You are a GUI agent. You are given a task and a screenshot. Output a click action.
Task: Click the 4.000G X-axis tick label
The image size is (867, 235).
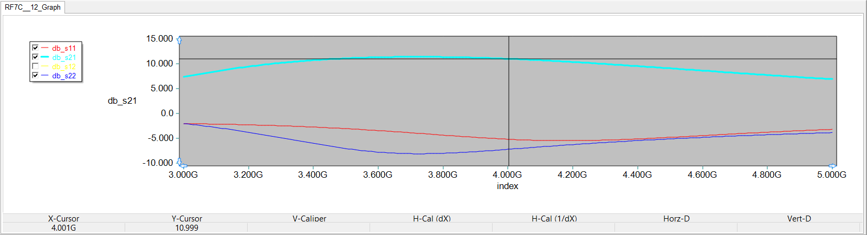tap(507, 174)
